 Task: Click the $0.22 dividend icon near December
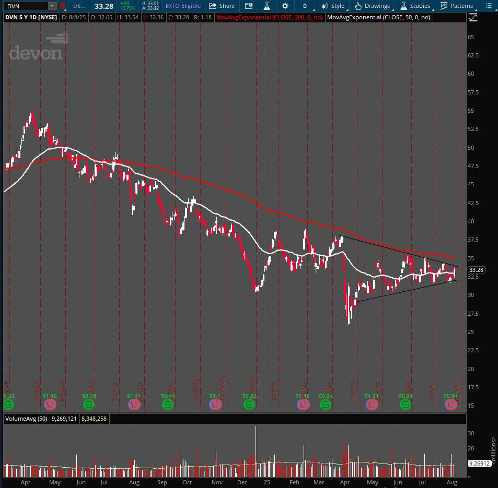click(249, 404)
